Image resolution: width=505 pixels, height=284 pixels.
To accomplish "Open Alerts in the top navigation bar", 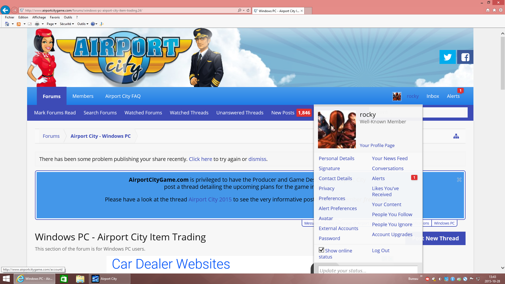I will pos(453,96).
